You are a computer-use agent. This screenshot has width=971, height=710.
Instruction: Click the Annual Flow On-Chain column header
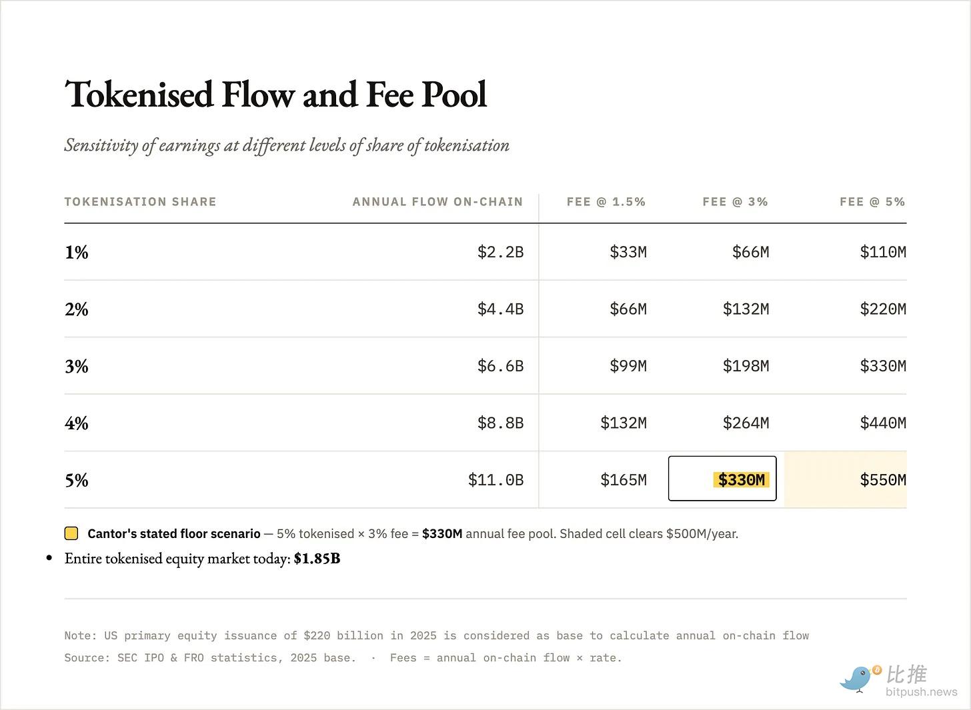tap(437, 201)
